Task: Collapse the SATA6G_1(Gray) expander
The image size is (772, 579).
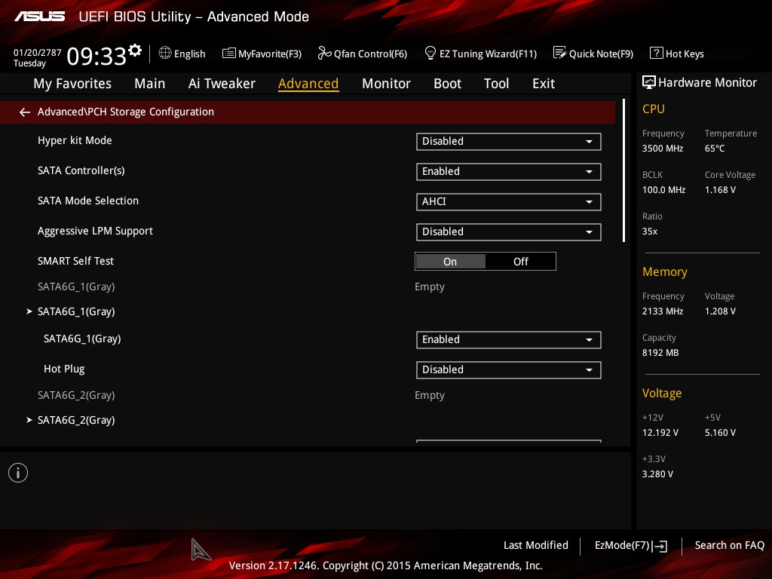Action: pyautogui.click(x=29, y=311)
